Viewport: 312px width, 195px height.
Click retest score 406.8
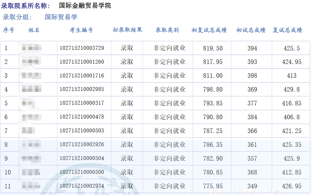pos(291,117)
